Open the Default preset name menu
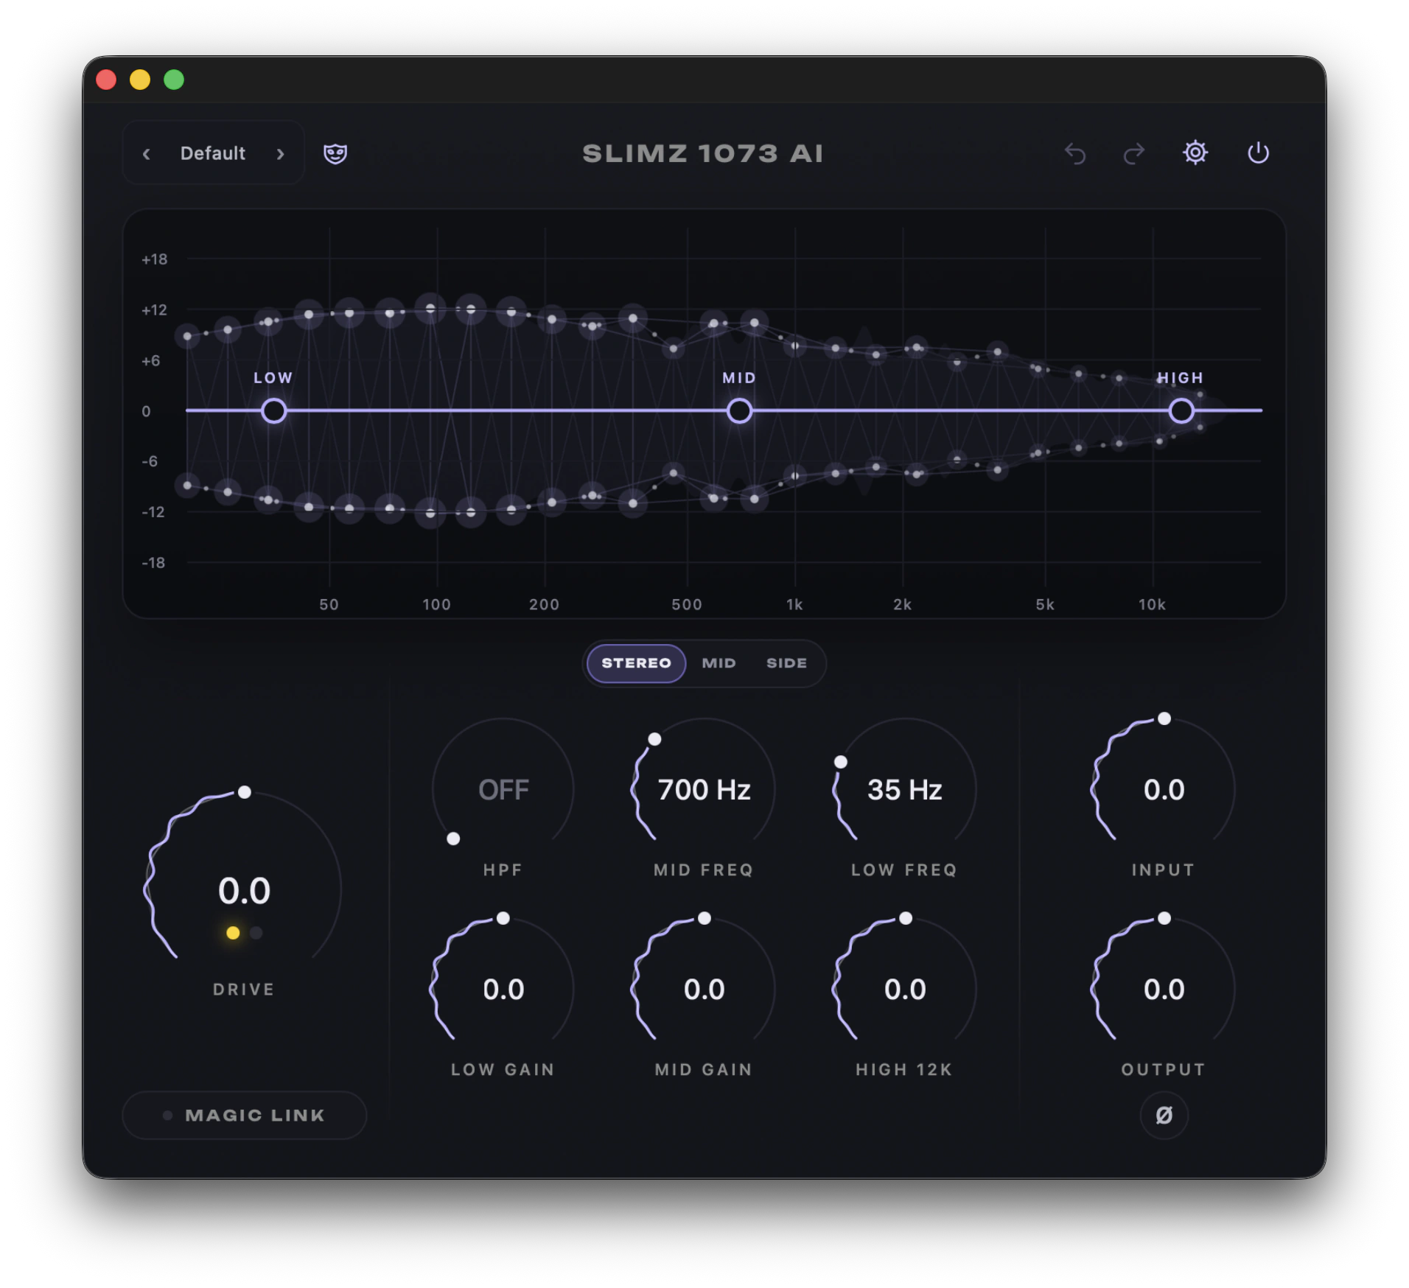1409x1288 pixels. coord(213,153)
